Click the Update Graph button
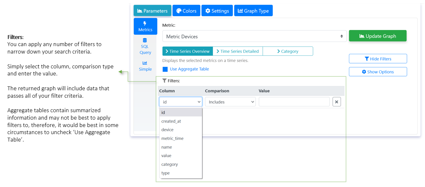Viewport: 425px width, 187px height. pyautogui.click(x=378, y=36)
